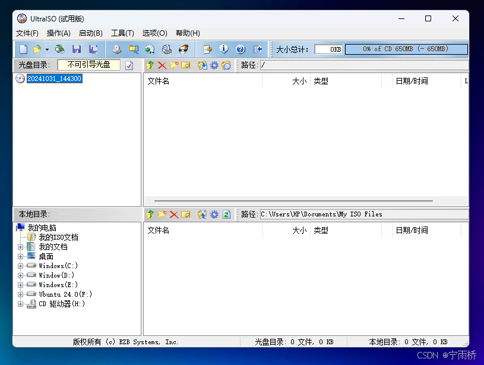The height and width of the screenshot is (365, 484).
Task: Open the dropdown arrow beside Open icon
Action: pos(47,49)
